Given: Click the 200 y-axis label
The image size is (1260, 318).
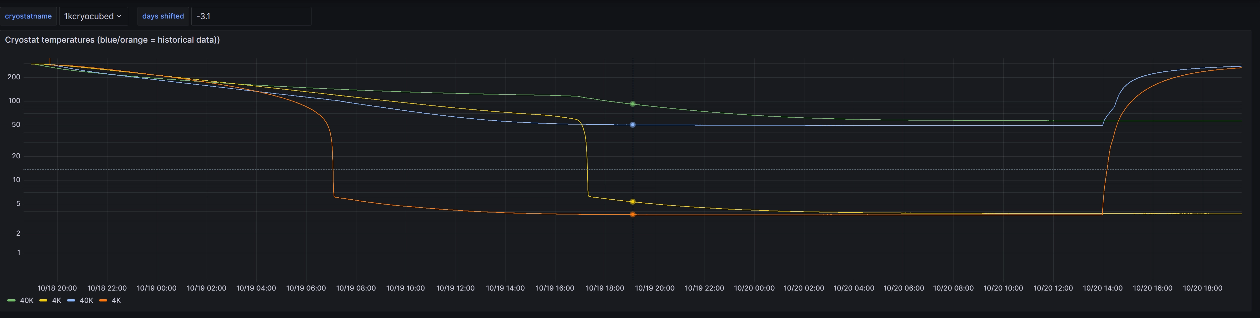Looking at the screenshot, I should [x=14, y=77].
